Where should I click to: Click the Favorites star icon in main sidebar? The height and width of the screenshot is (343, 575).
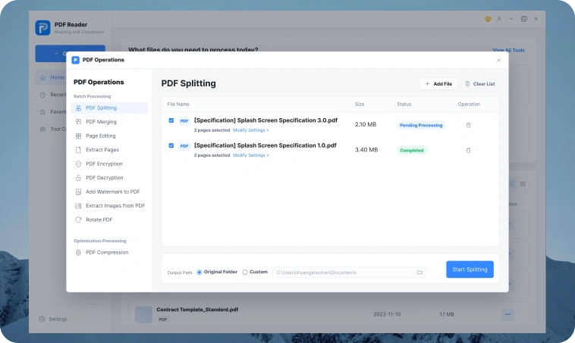coord(43,112)
